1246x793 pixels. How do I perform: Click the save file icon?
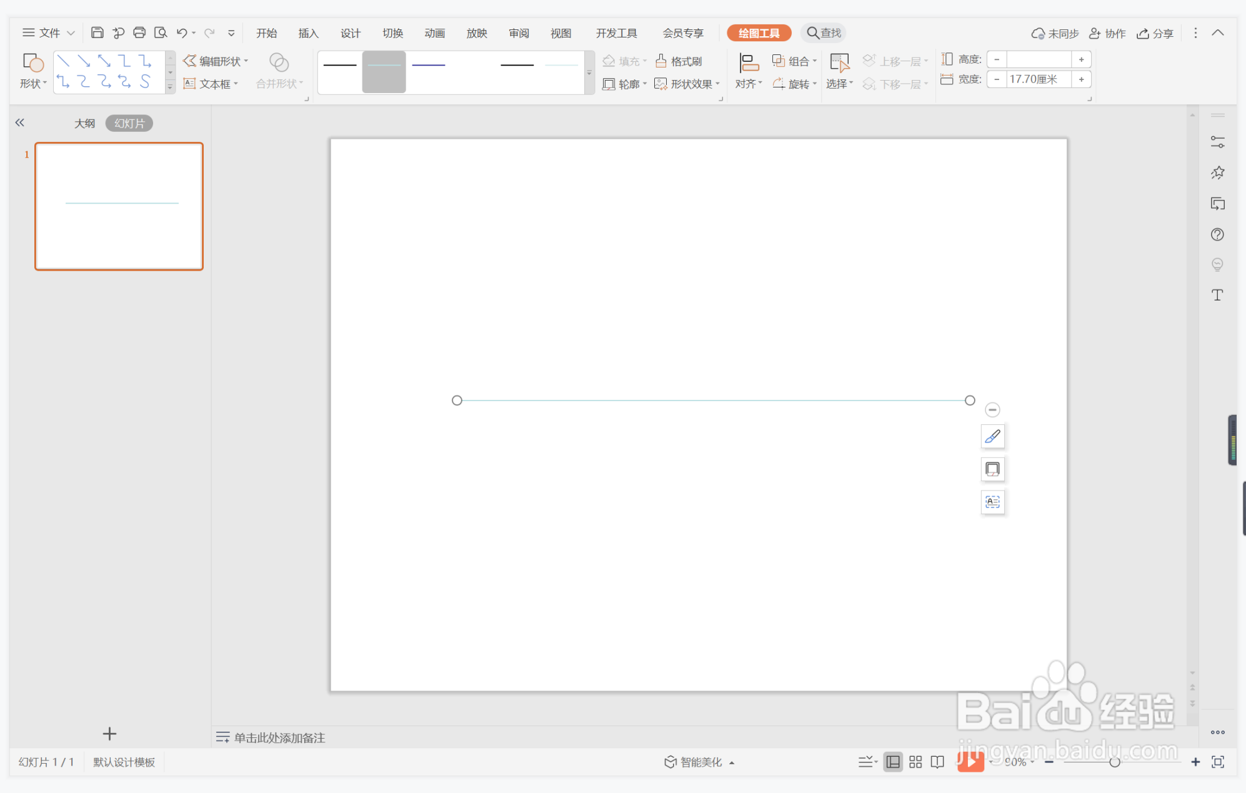[97, 32]
